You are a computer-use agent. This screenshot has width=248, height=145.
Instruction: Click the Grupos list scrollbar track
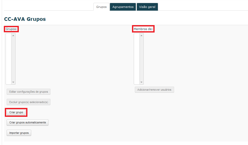[13, 58]
